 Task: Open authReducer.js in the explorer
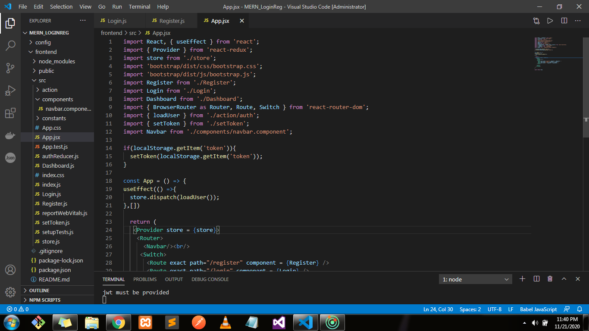point(57,156)
